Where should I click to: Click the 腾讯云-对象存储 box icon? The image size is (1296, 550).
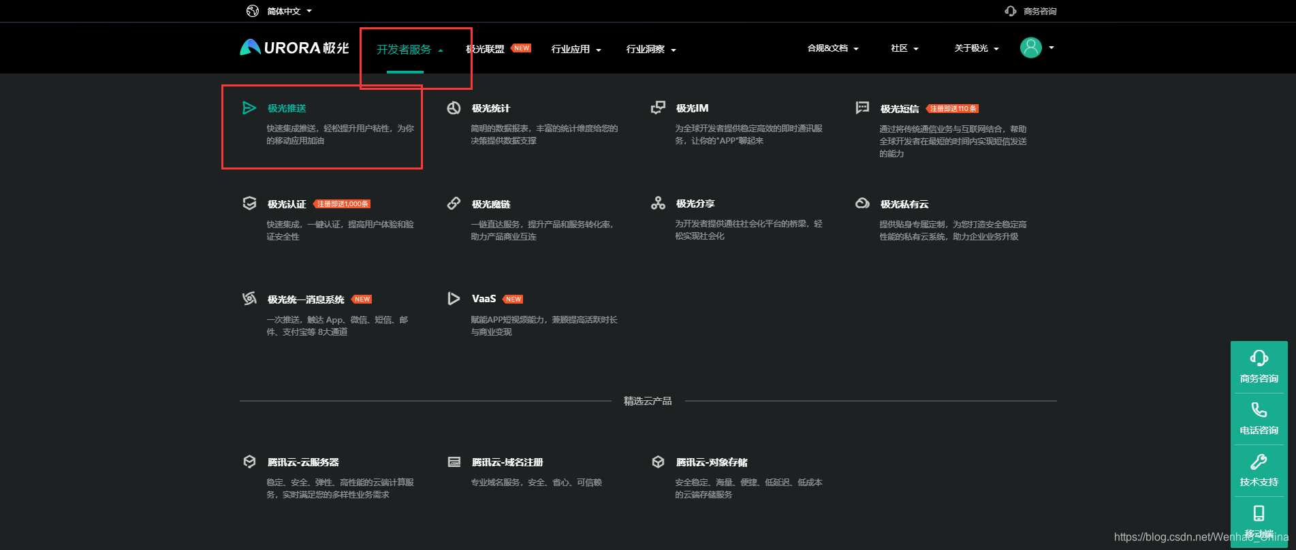pyautogui.click(x=658, y=462)
